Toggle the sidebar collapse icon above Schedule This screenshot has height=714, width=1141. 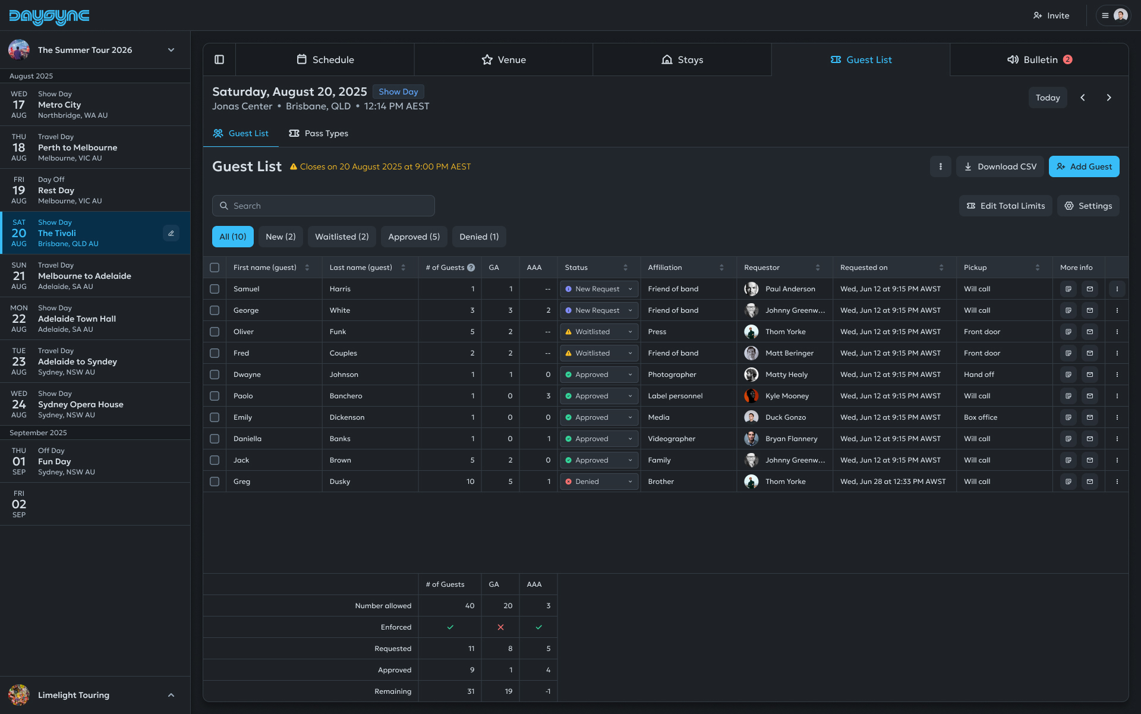pos(219,59)
